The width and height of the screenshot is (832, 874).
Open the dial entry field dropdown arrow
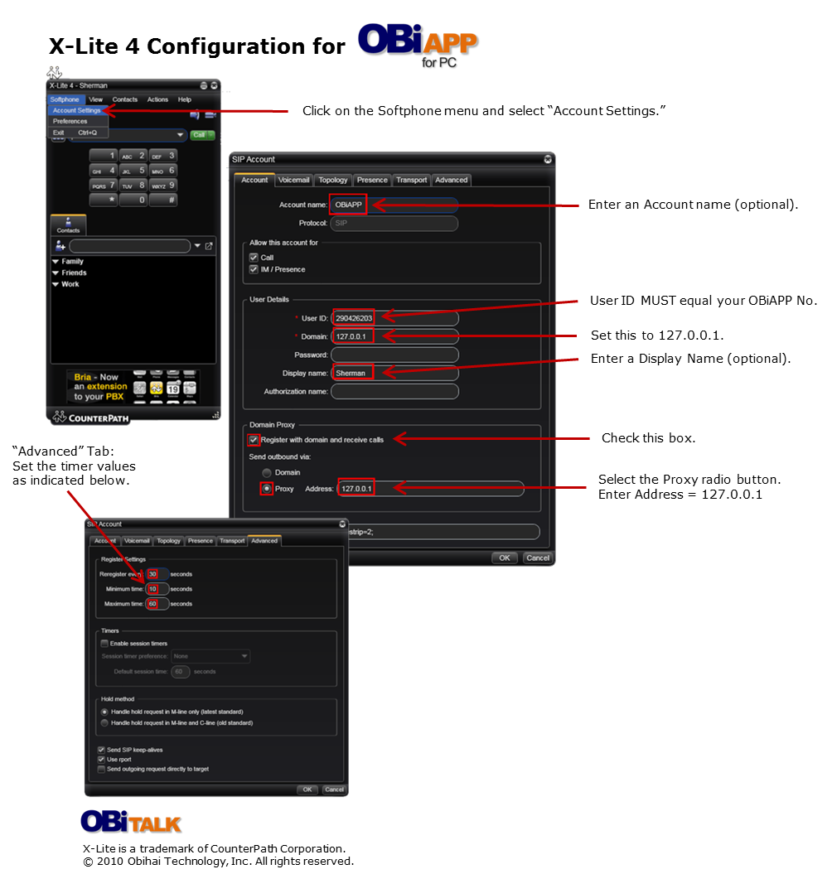[180, 135]
